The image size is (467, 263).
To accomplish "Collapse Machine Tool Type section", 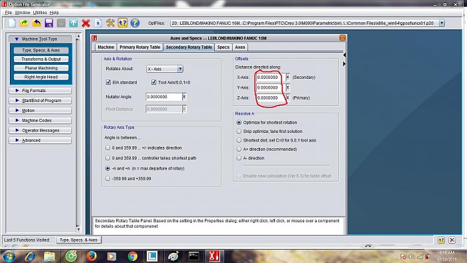I will click(x=40, y=39).
